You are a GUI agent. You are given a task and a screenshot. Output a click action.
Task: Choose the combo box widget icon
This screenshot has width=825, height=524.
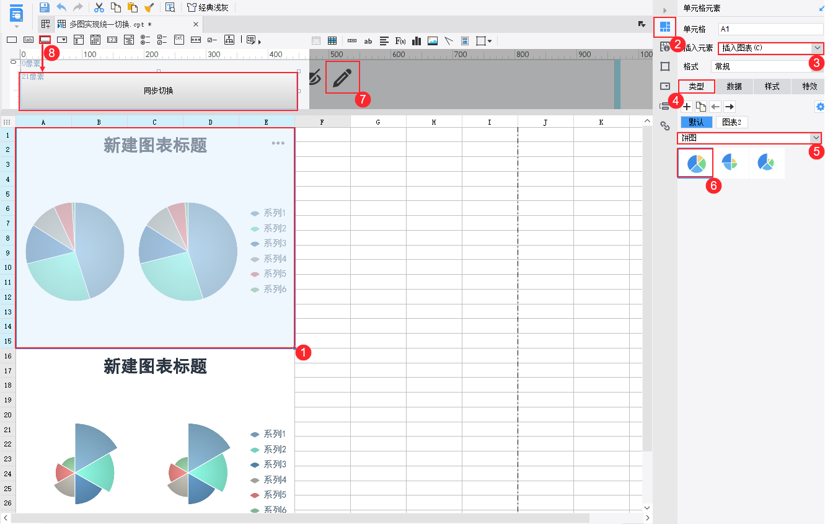coord(62,40)
